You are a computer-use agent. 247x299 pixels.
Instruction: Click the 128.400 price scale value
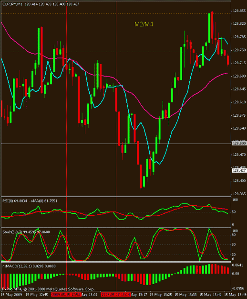click(x=239, y=181)
